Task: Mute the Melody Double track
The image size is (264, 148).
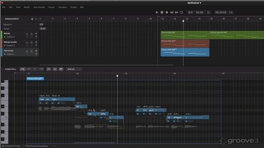Action: [36, 42]
